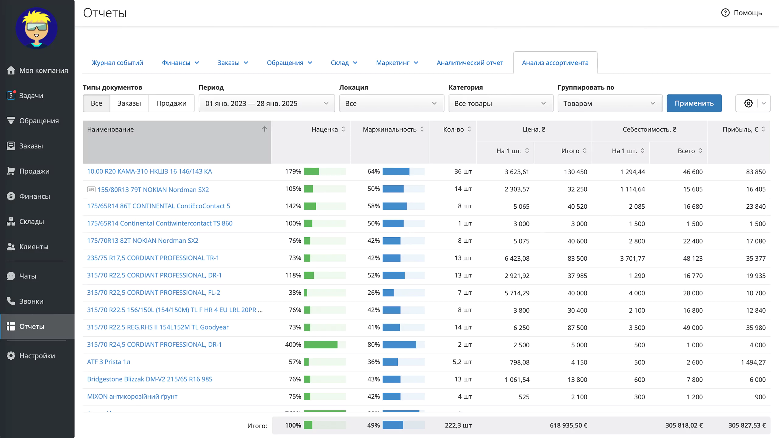779x438 pixels.
Task: Open the user avatar profile
Action: (x=37, y=28)
